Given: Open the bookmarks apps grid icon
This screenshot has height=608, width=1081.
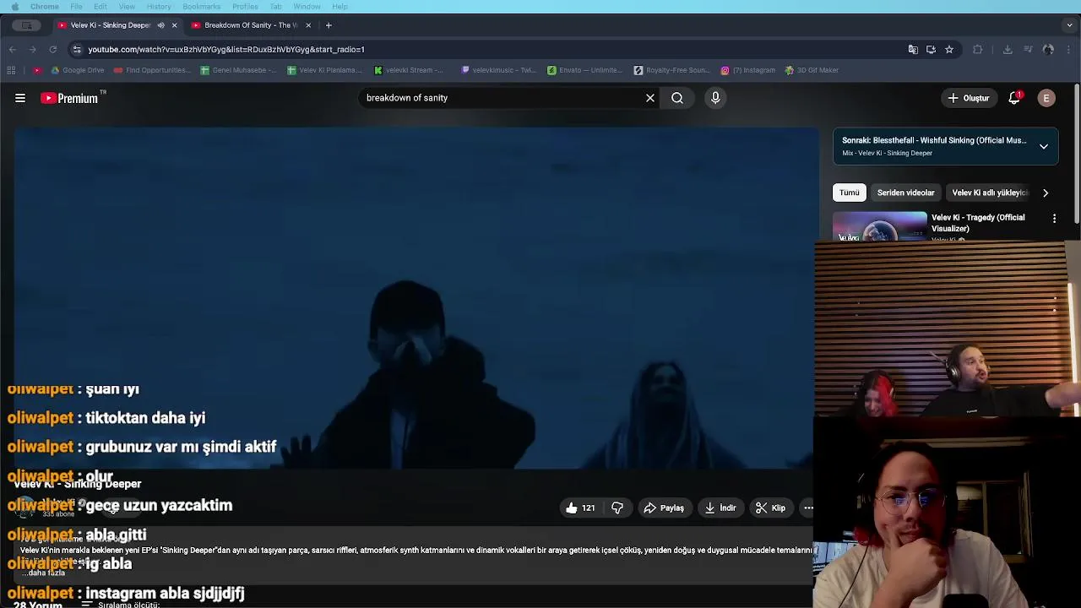Looking at the screenshot, I should pos(12,70).
